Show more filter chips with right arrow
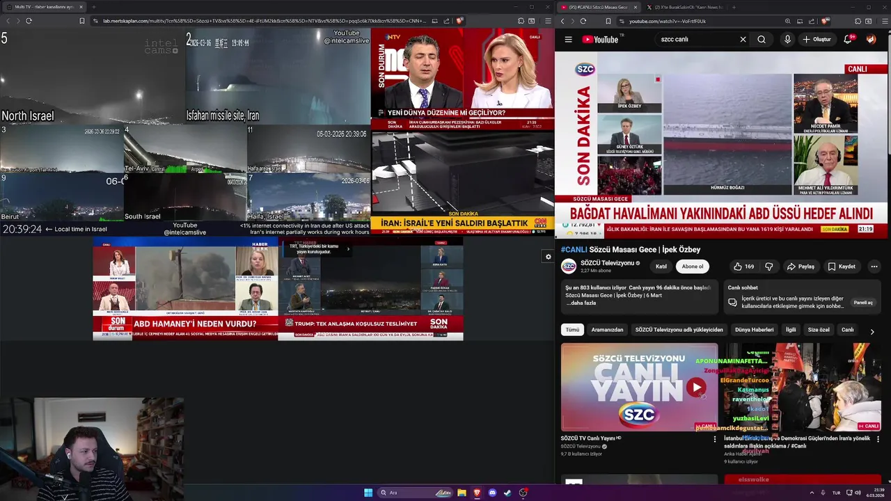Screen dimensions: 891x501 point(872,332)
